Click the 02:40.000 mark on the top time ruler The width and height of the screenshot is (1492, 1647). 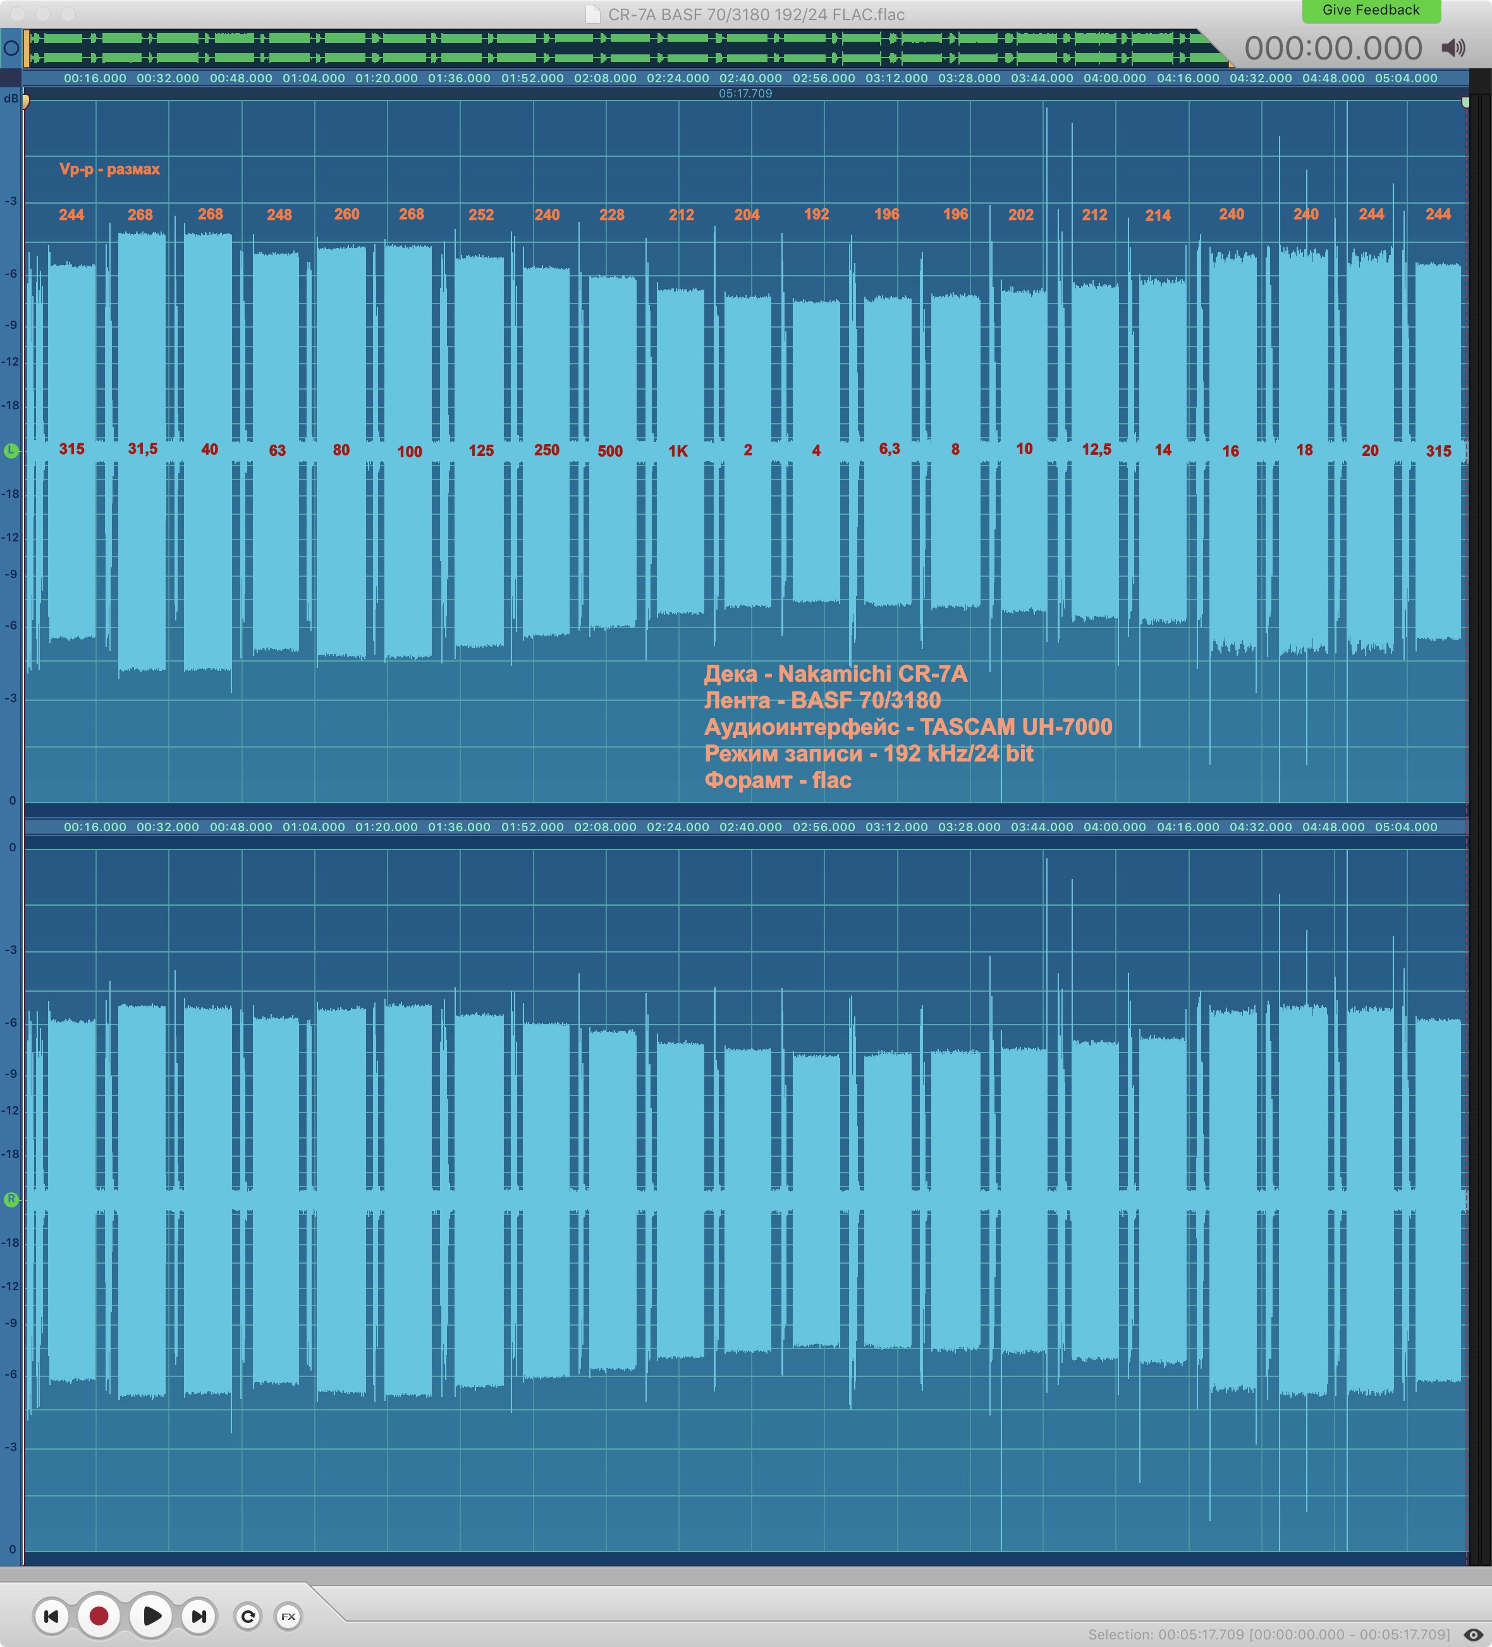tap(750, 78)
